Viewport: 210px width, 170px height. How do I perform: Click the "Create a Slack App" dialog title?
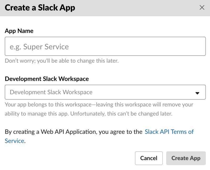40,8
